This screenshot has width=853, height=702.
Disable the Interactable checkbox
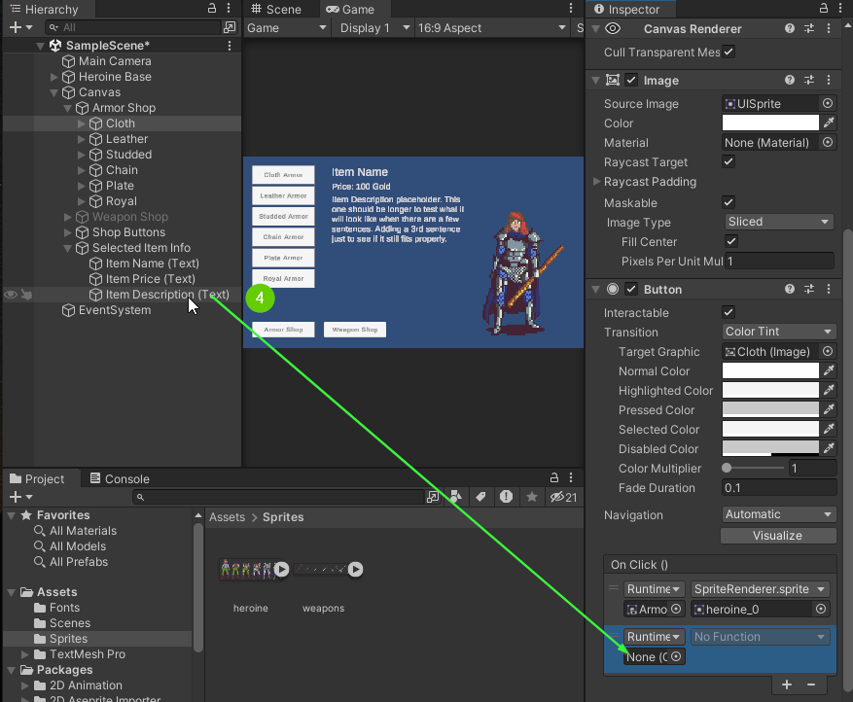click(x=729, y=313)
